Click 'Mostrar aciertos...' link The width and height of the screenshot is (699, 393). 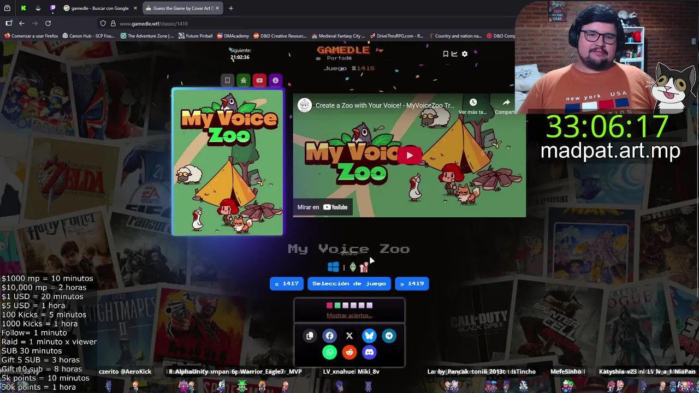coord(349,315)
